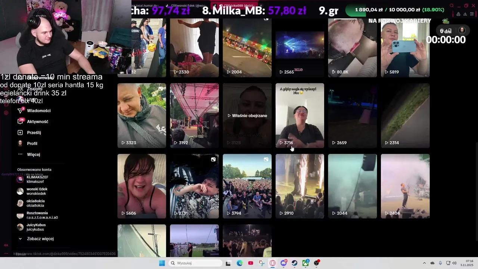Open singer video with 2404 views
This screenshot has width=478, height=269.
point(405,186)
